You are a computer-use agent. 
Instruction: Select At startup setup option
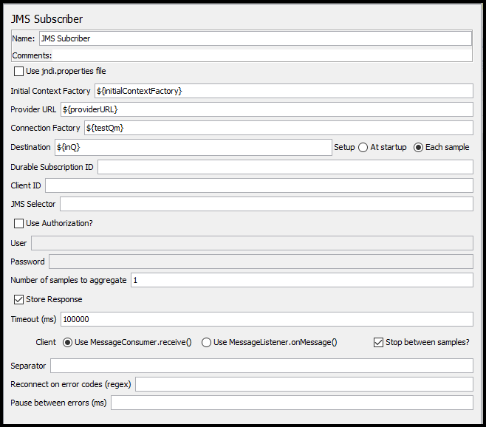pos(363,147)
